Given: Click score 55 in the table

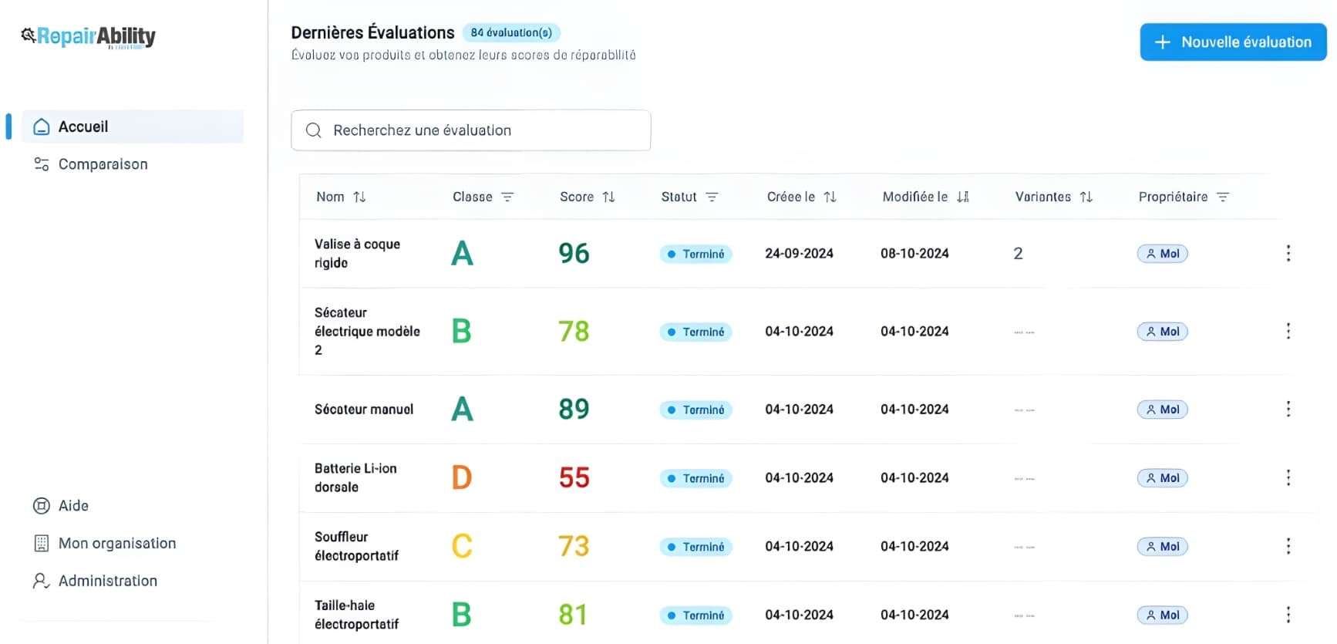Looking at the screenshot, I should pyautogui.click(x=574, y=477).
